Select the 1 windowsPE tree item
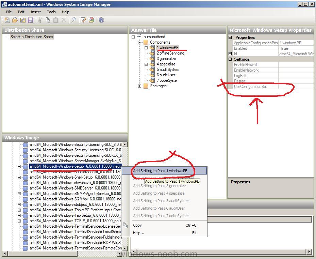The height and width of the screenshot is (259, 316). (x=168, y=48)
